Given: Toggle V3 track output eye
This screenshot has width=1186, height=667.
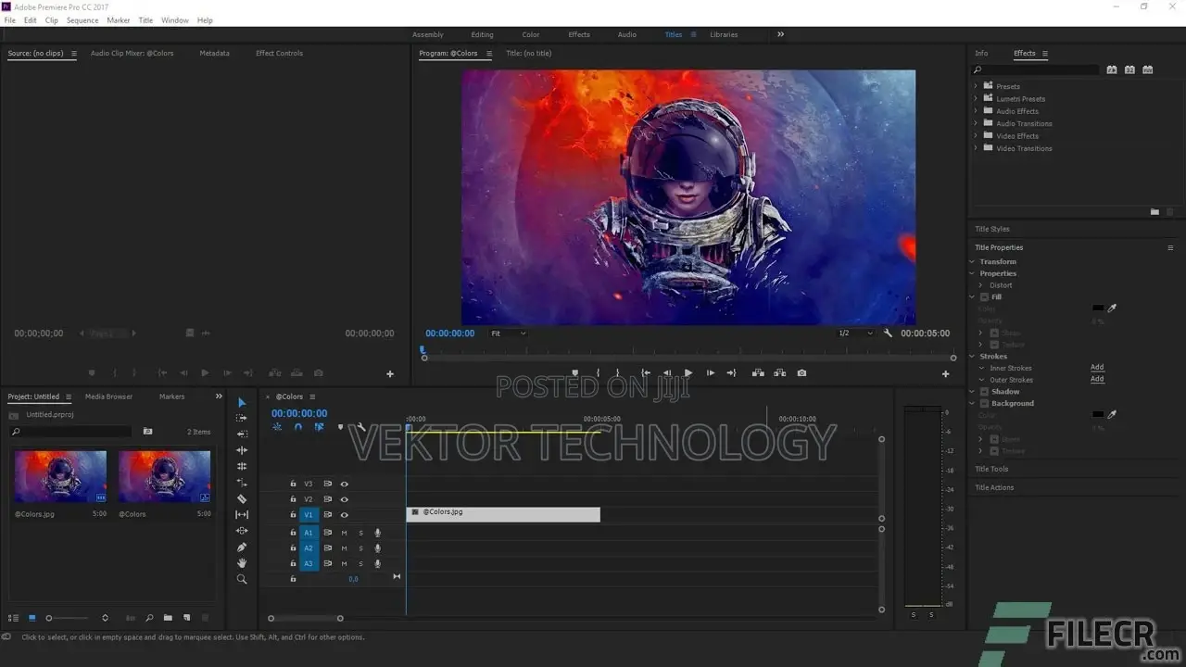Looking at the screenshot, I should 345,484.
